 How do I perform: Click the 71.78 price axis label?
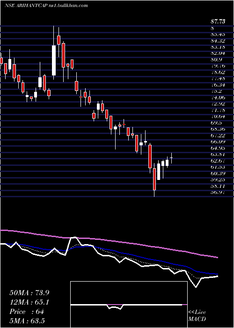click(x=218, y=110)
